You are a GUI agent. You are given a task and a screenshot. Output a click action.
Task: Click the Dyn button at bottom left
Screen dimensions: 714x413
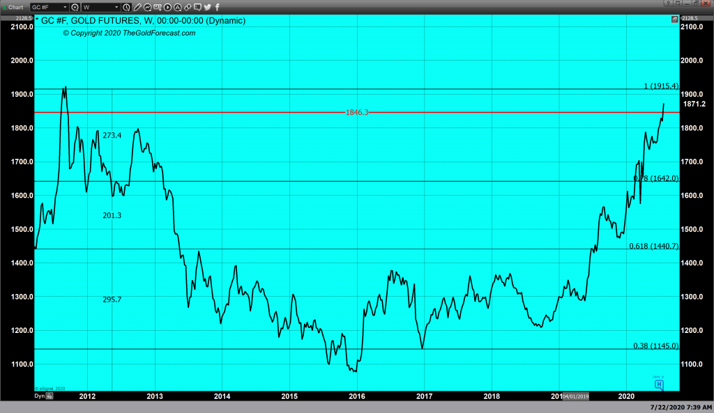click(x=39, y=396)
